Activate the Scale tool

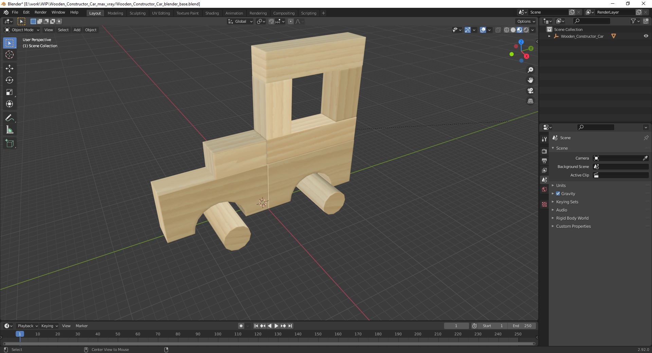[x=10, y=92]
